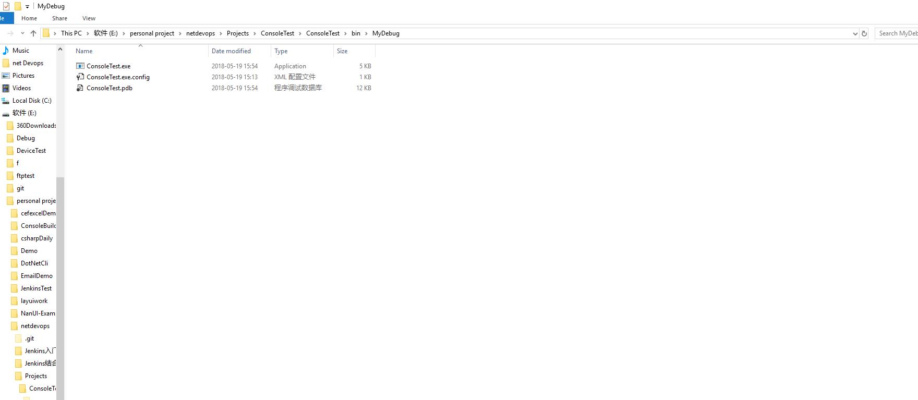Select Debug folder in navigation tree

[x=26, y=138]
